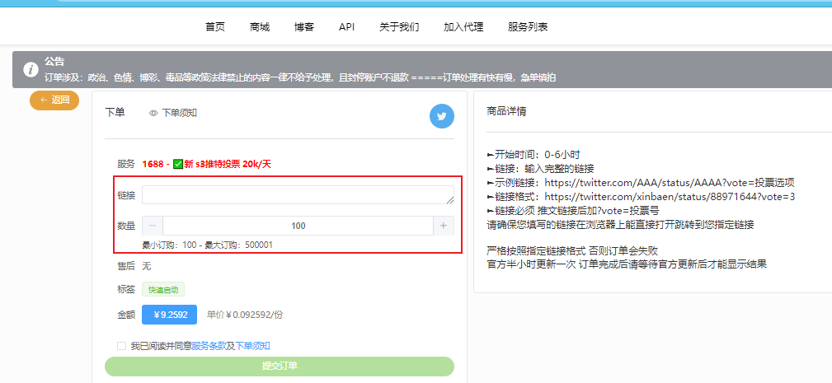The image size is (832, 383).
Task: Open 服务列表 in the navigation bar
Action: [528, 26]
